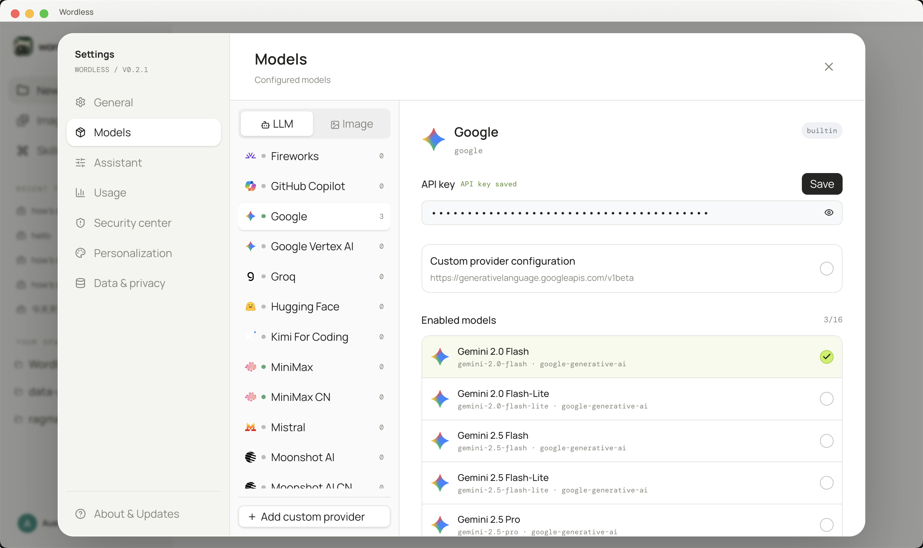The height and width of the screenshot is (548, 923).
Task: Click the Fireworks provider logo
Action: (250, 156)
